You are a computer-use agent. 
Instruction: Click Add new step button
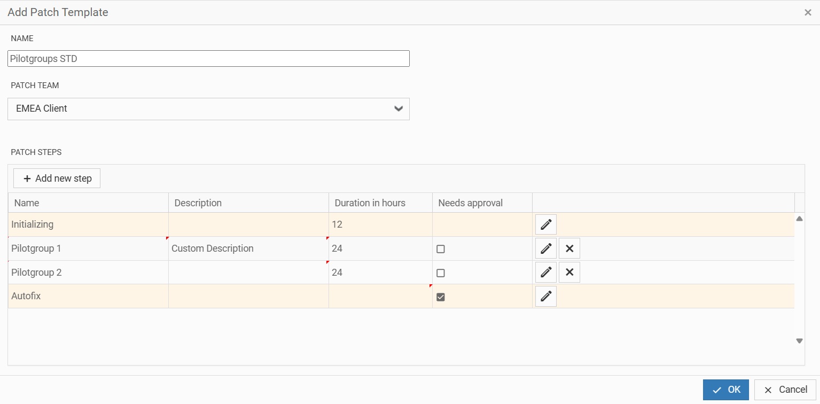tap(57, 178)
